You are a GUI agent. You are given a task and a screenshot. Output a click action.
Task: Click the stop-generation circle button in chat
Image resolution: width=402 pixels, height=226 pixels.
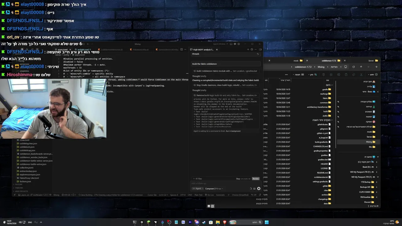point(258,189)
